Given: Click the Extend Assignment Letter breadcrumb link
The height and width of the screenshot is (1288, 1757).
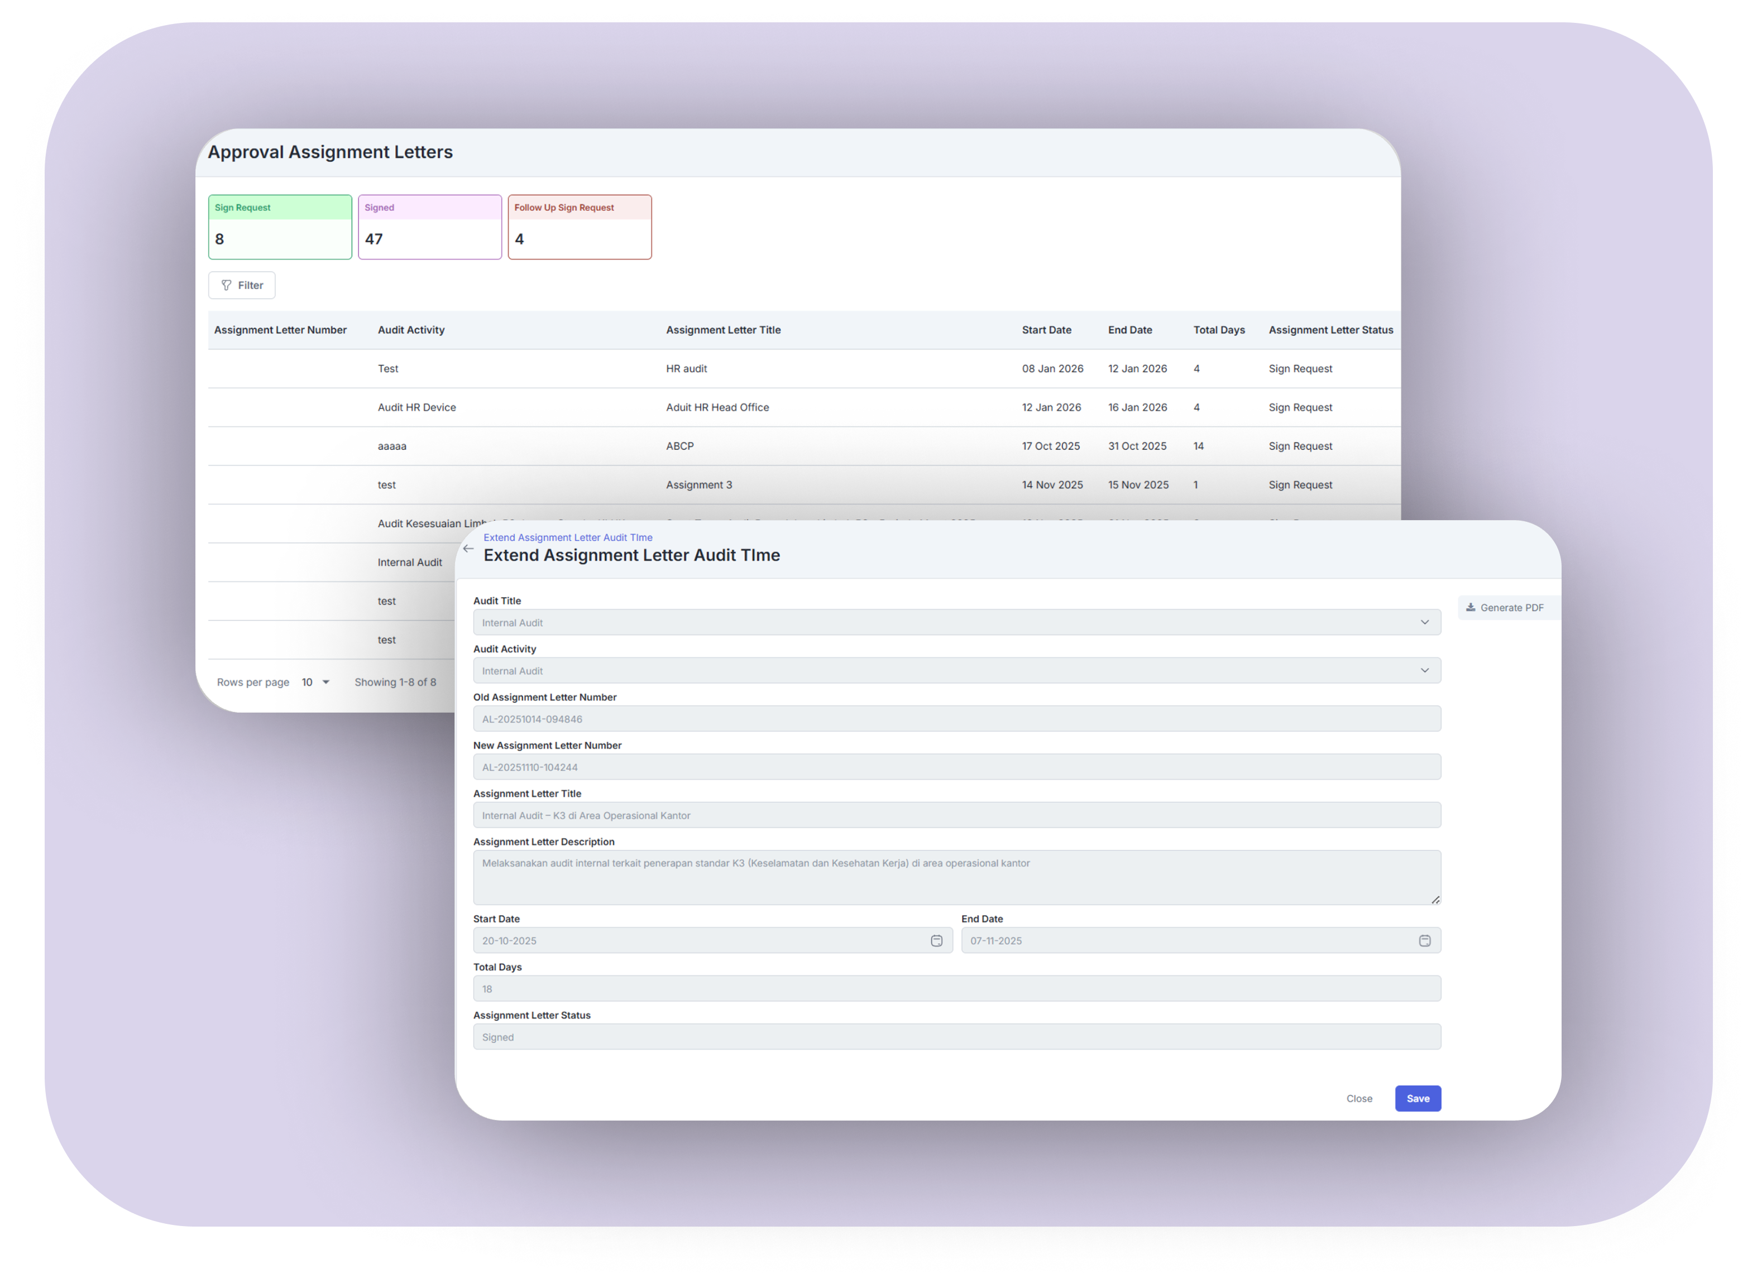Looking at the screenshot, I should 568,537.
